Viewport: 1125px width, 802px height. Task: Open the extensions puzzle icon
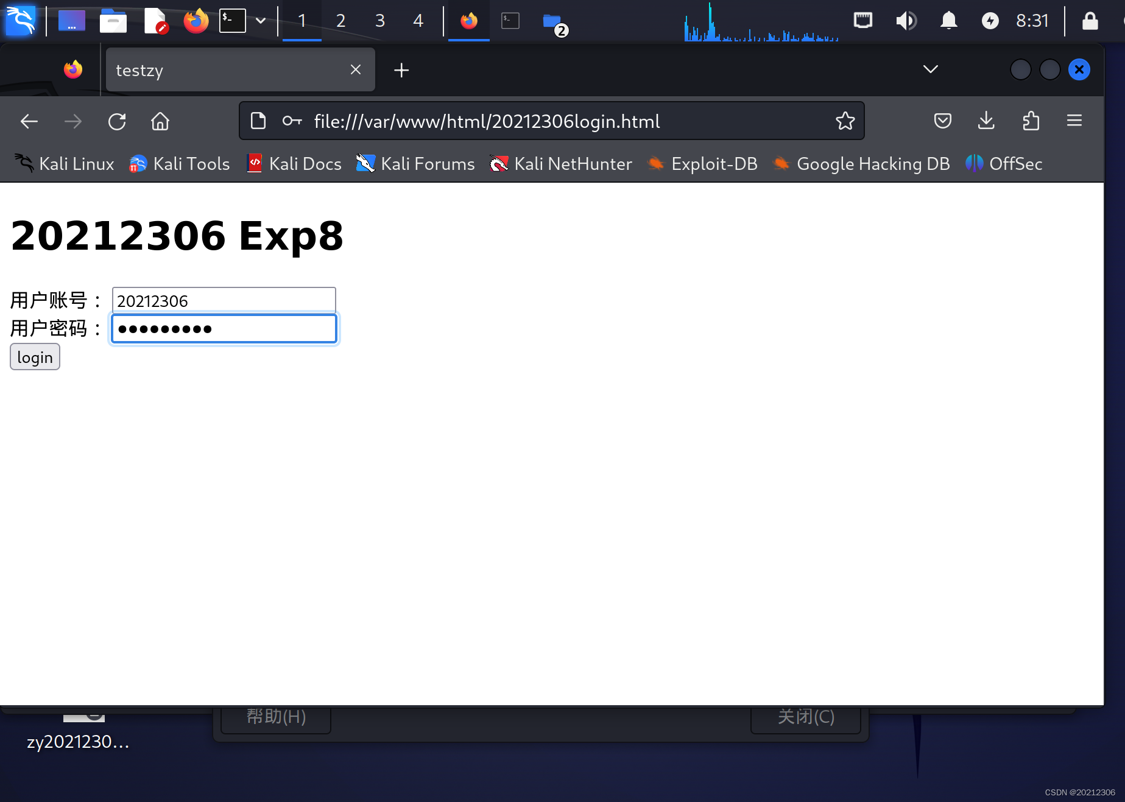coord(1031,121)
